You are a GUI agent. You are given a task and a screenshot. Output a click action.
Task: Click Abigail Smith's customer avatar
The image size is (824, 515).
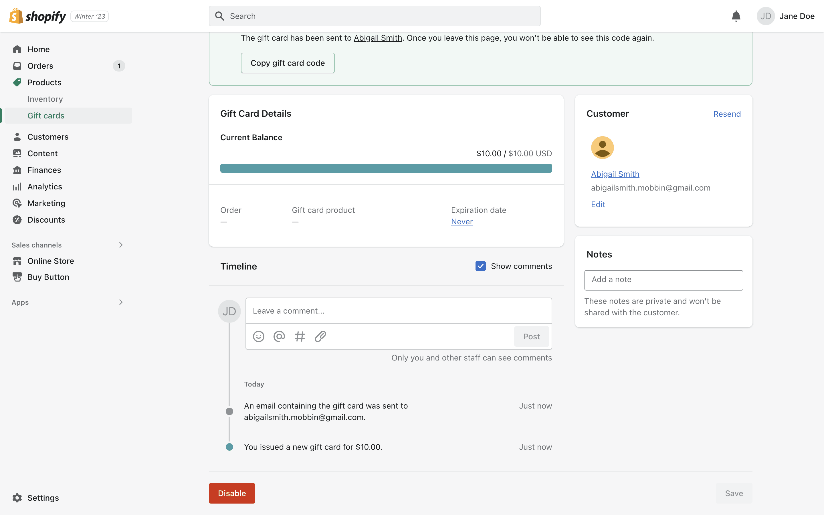pyautogui.click(x=602, y=147)
